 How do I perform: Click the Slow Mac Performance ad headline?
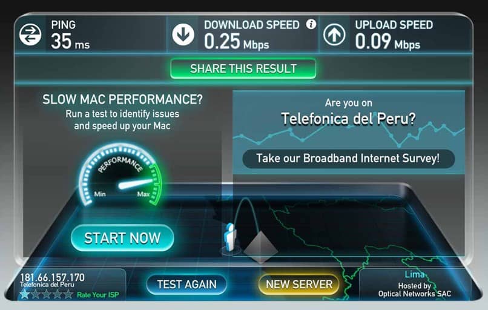click(122, 99)
